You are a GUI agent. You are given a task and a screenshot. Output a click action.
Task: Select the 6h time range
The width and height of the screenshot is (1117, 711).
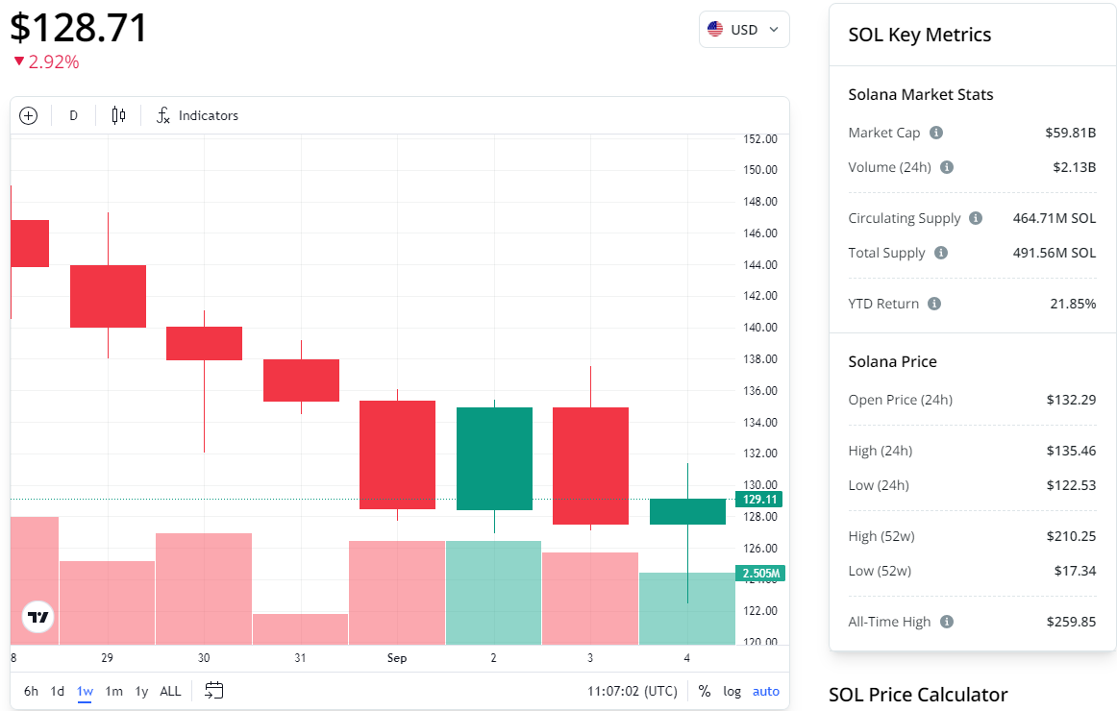[x=32, y=691]
